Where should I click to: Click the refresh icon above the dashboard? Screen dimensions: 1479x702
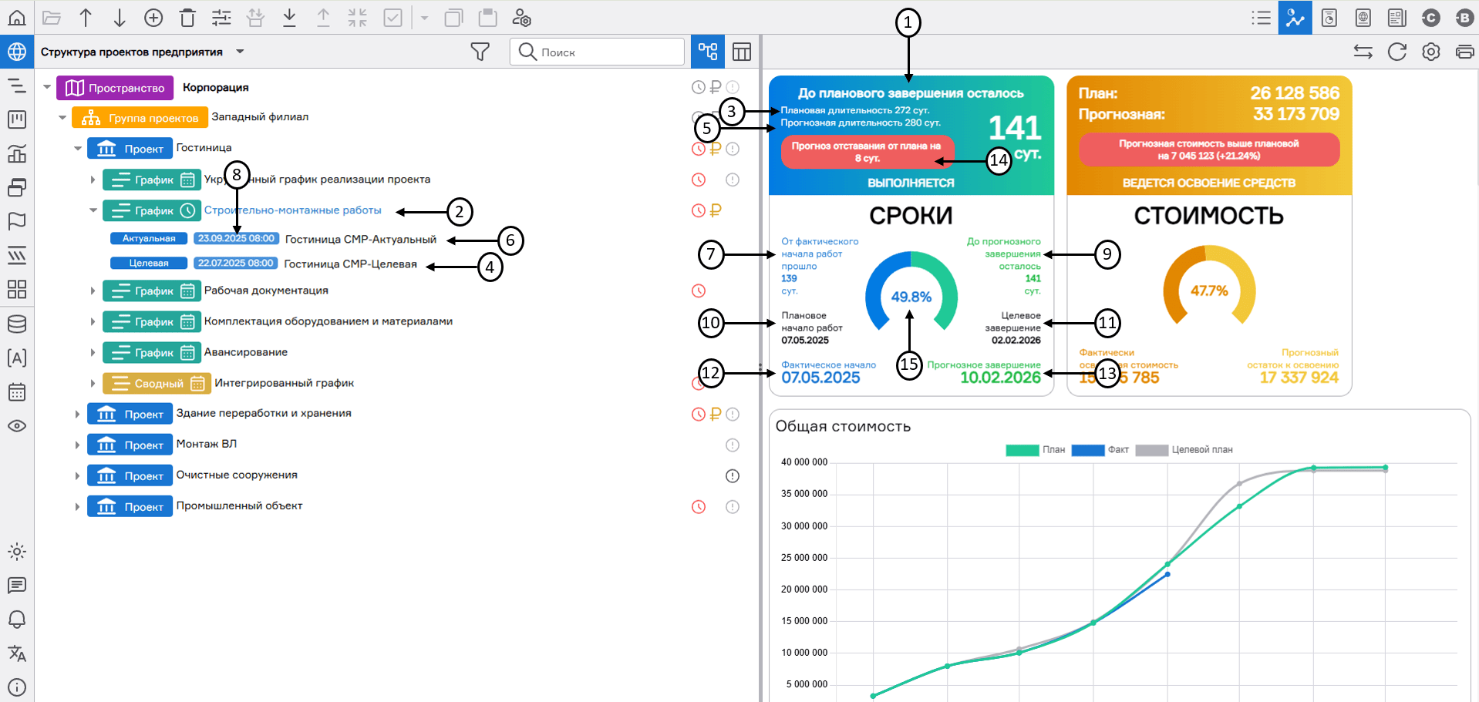[1396, 52]
